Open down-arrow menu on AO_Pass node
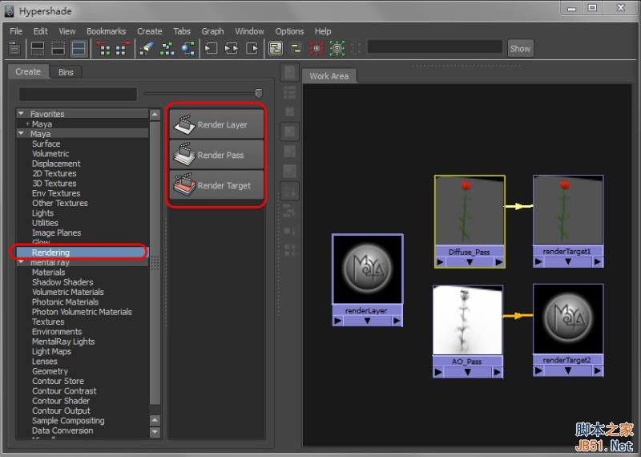The image size is (641, 457). point(468,372)
